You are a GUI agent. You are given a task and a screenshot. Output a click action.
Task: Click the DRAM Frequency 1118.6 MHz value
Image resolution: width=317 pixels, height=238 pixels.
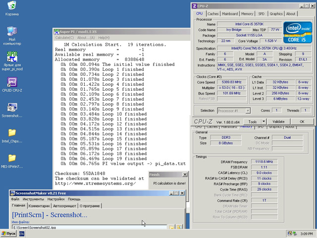coord(264,162)
